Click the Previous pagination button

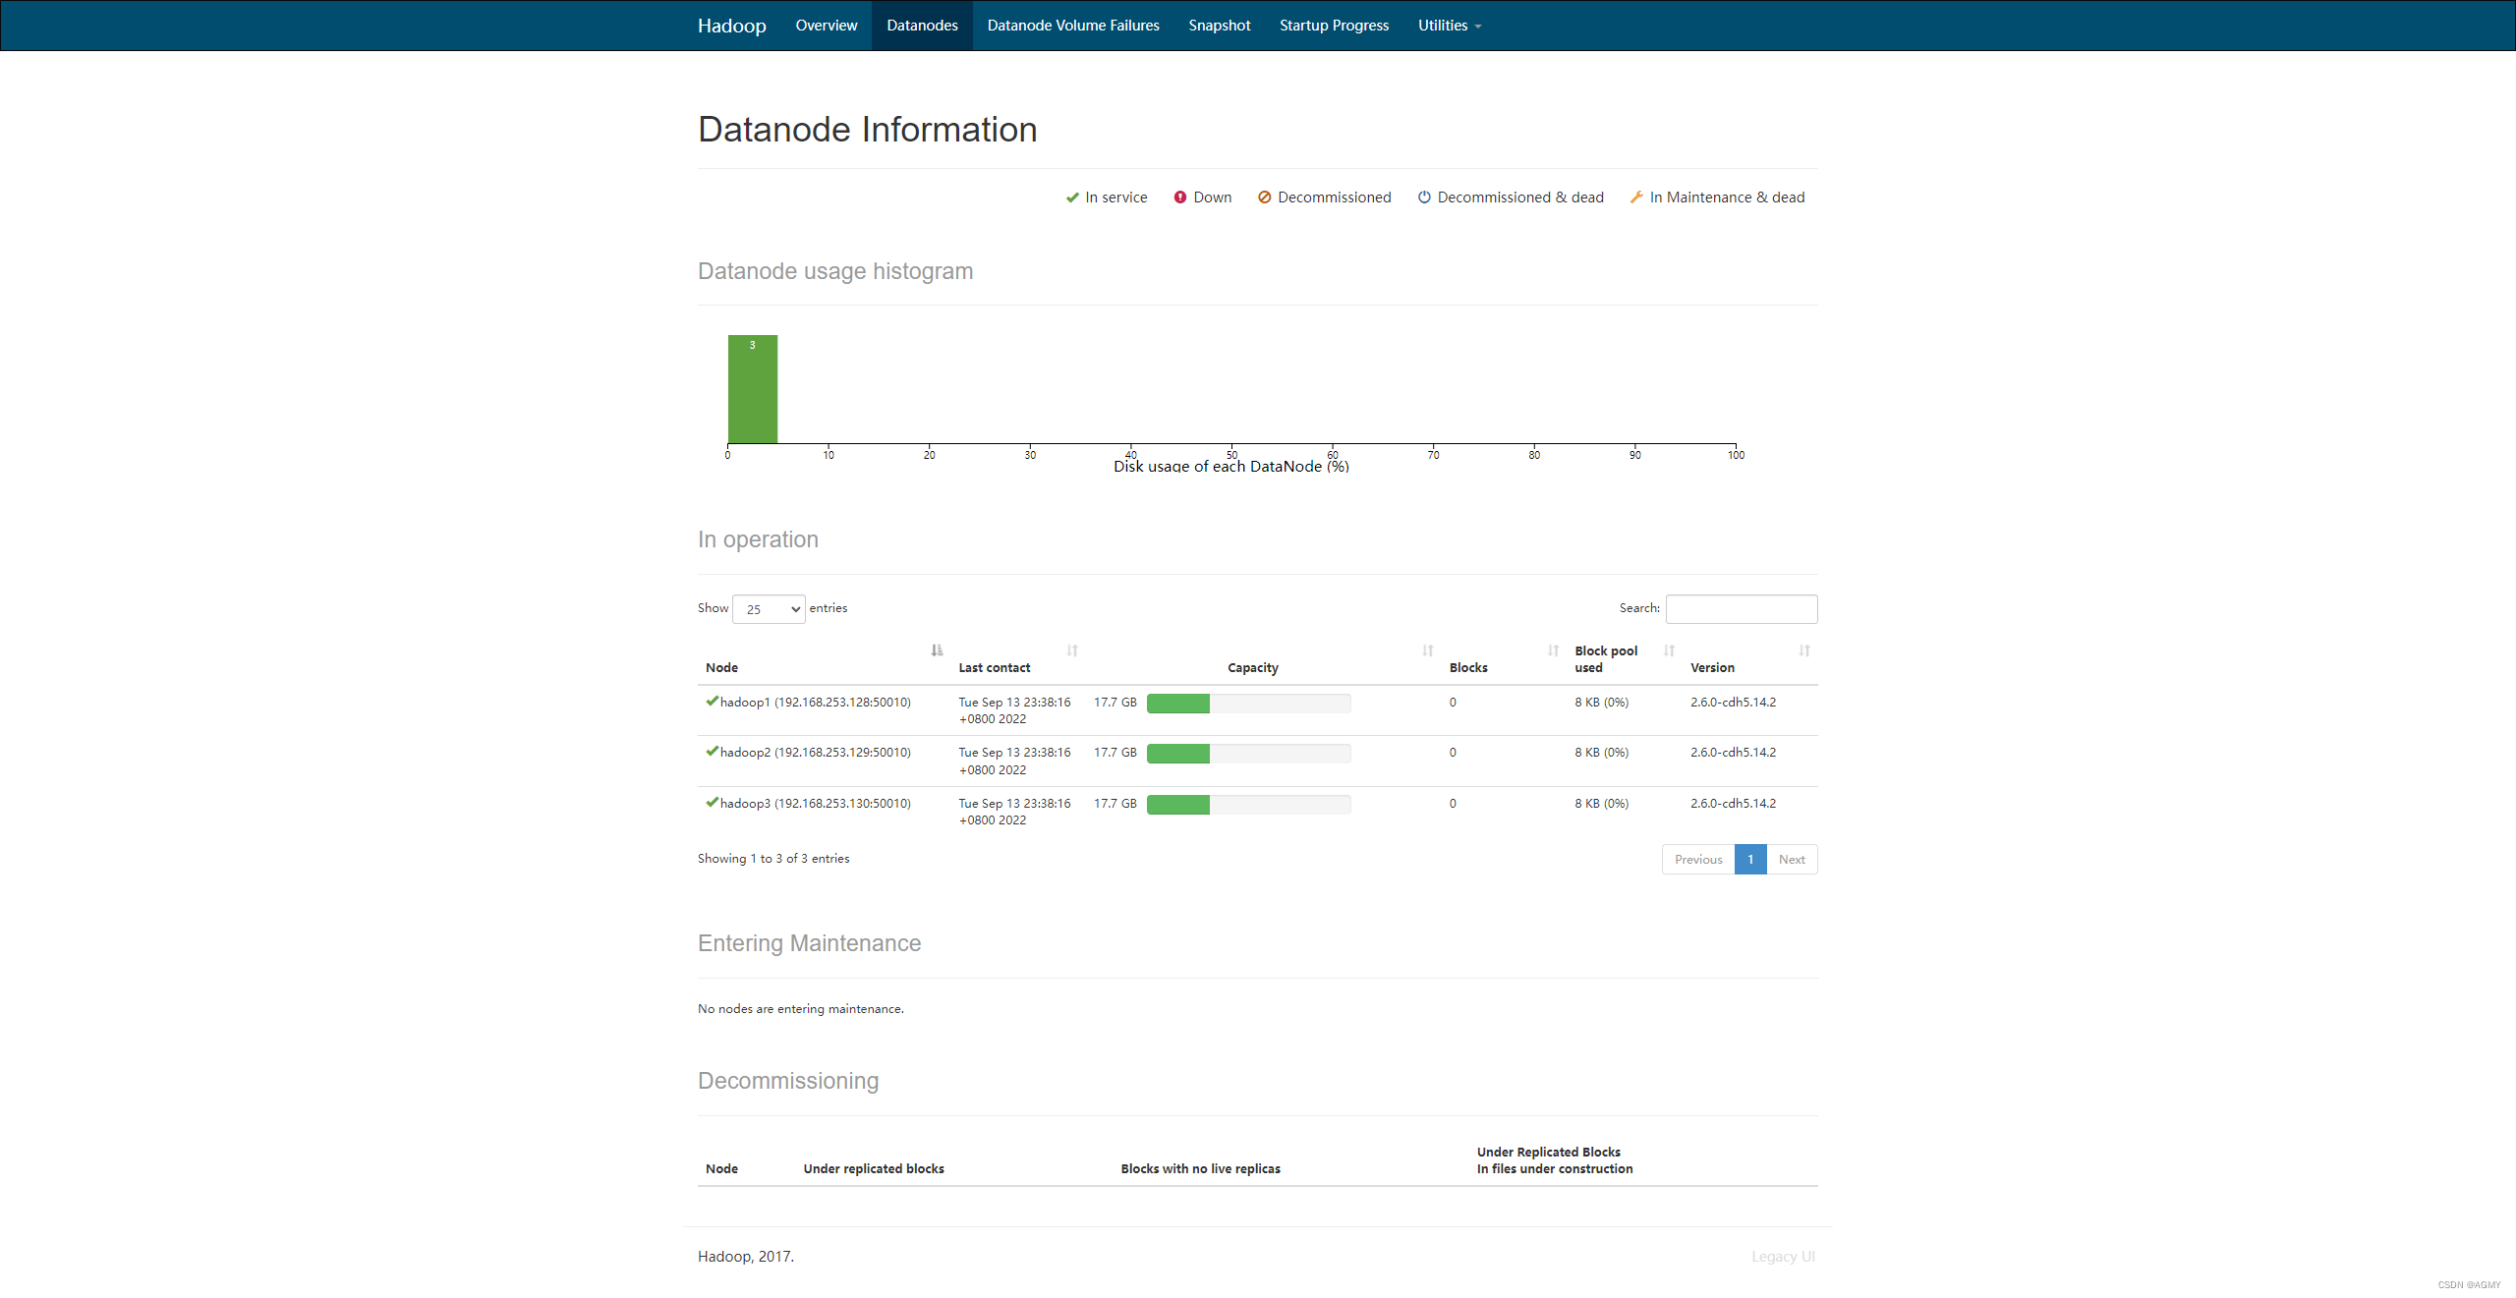coord(1698,860)
